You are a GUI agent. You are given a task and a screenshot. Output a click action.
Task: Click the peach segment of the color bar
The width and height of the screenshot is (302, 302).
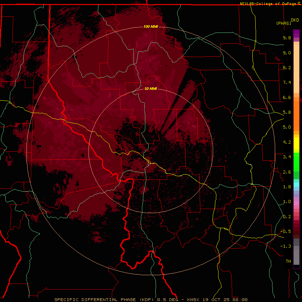(296, 69)
